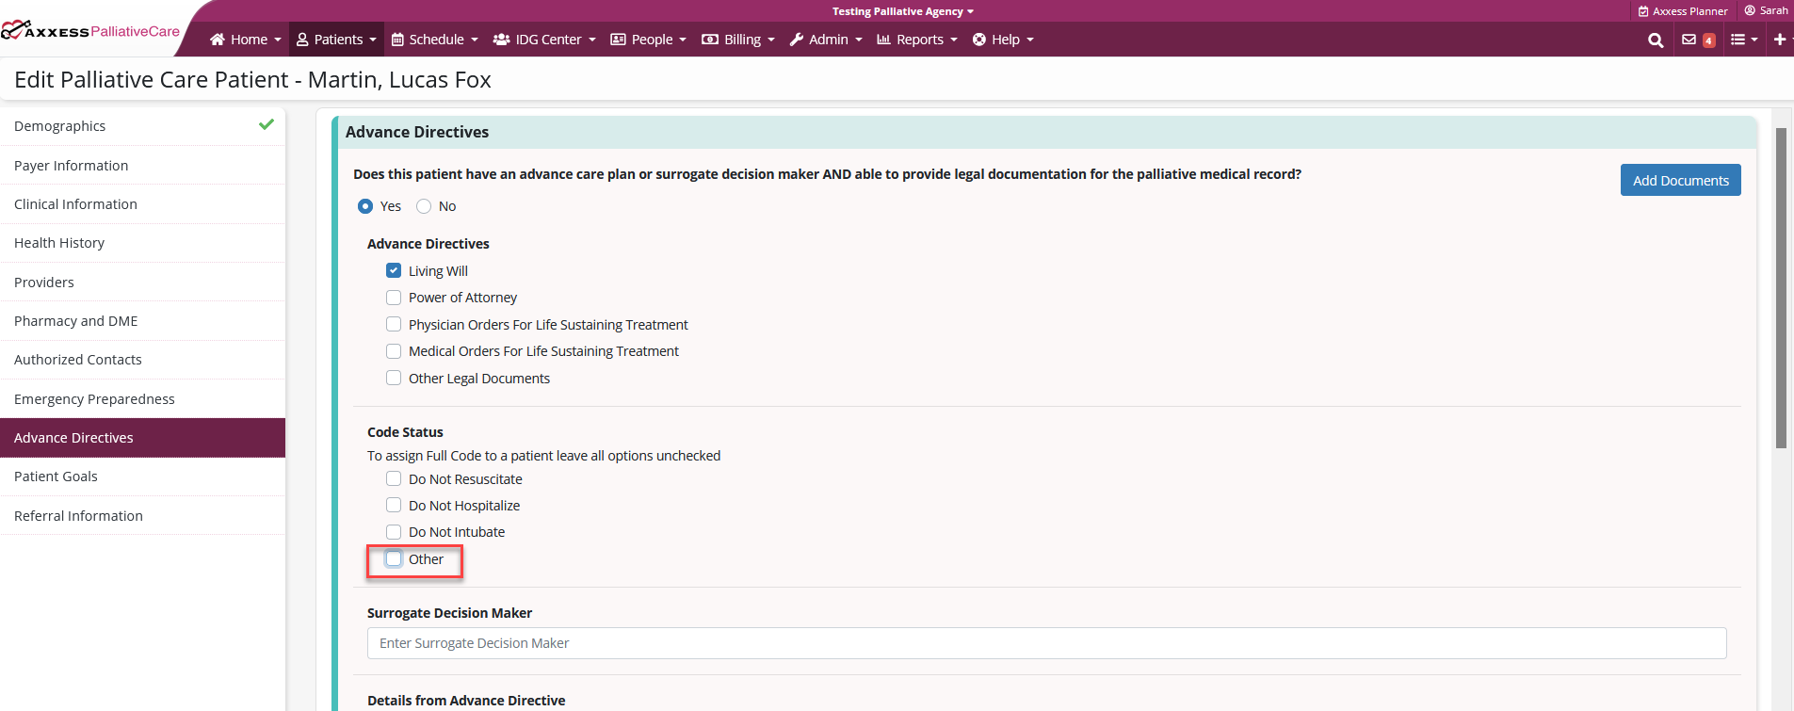
Task: Open the Billing dropdown menu
Action: click(x=738, y=40)
